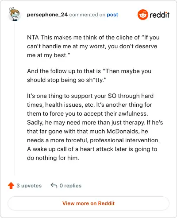Click the paragraph about supporting your SO
The image size is (177, 218).
click(x=95, y=127)
